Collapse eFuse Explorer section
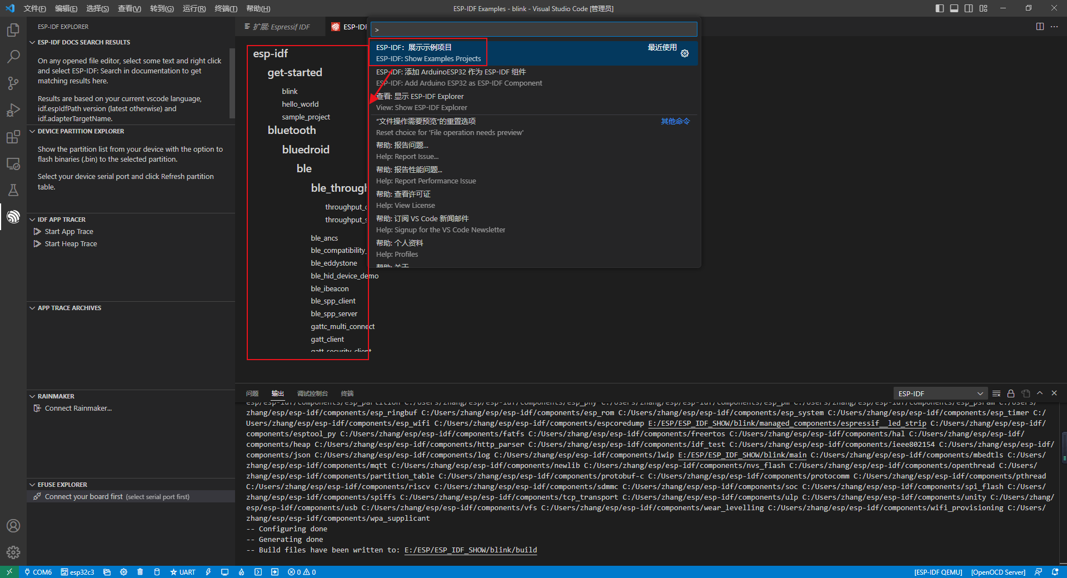This screenshot has height=578, width=1067. pyautogui.click(x=131, y=485)
